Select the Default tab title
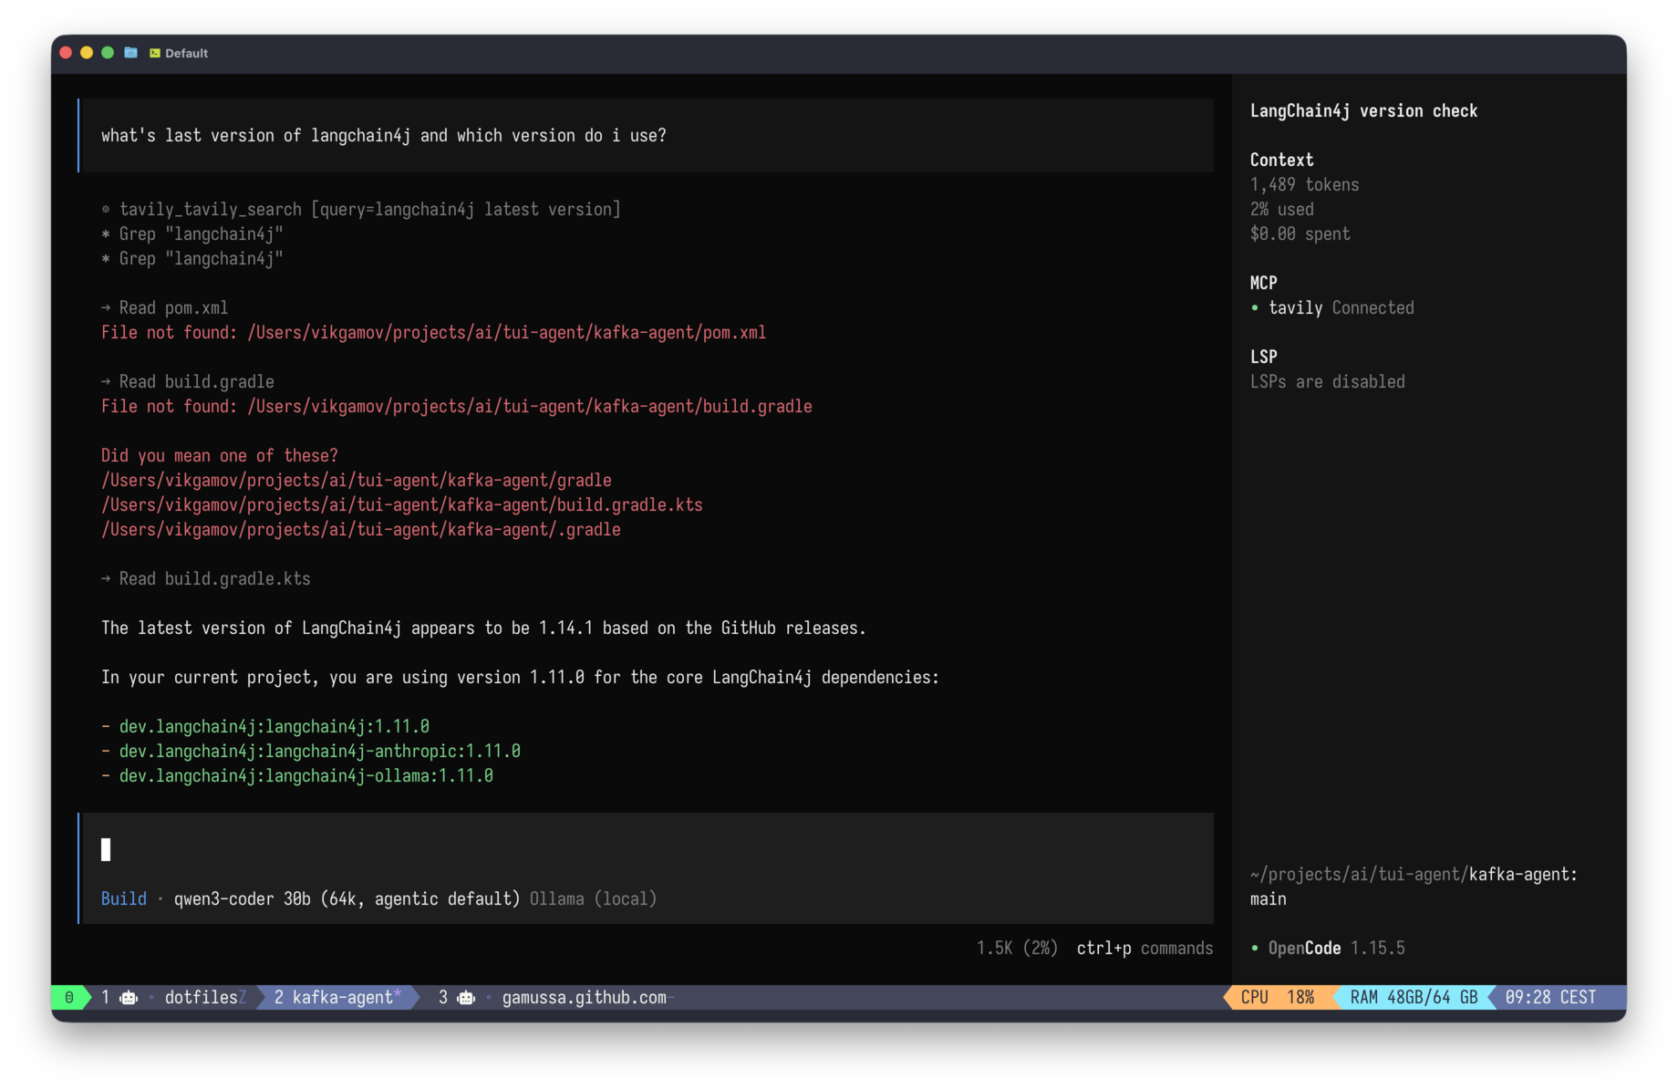Viewport: 1678px width, 1090px height. tap(186, 53)
